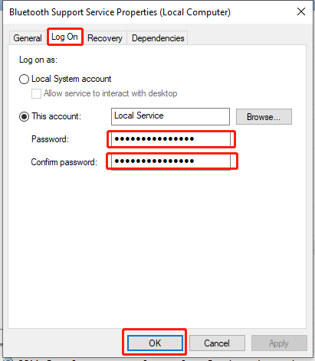Go to the Dependencies tab

(x=158, y=38)
